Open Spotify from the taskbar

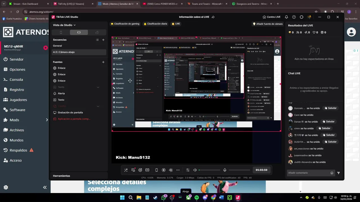click(x=197, y=198)
